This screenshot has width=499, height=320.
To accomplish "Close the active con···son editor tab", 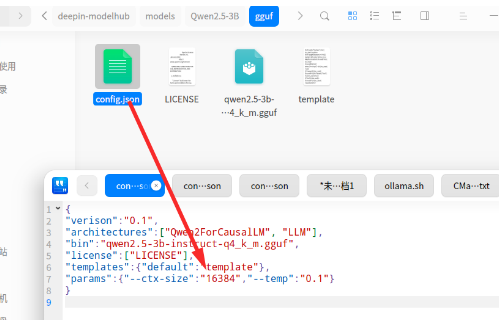I will point(156,185).
